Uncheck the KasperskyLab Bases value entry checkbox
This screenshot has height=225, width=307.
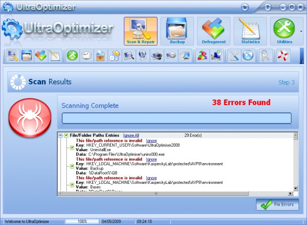[72, 185]
